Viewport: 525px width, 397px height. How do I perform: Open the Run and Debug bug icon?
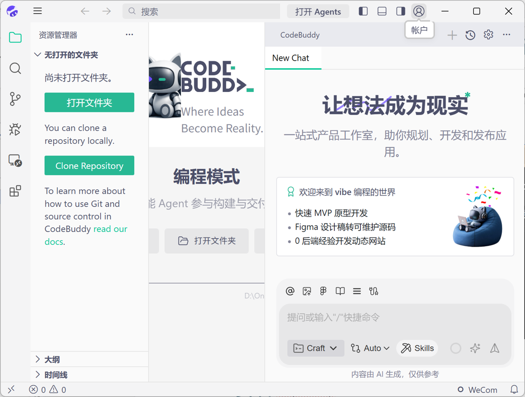tap(15, 129)
